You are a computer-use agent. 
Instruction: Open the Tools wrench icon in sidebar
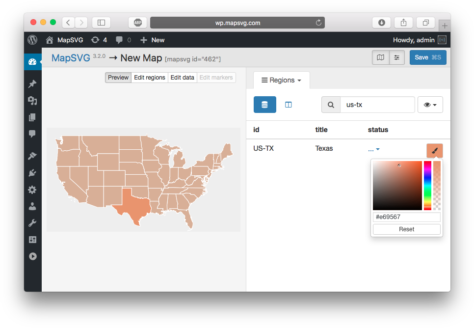[x=32, y=223]
